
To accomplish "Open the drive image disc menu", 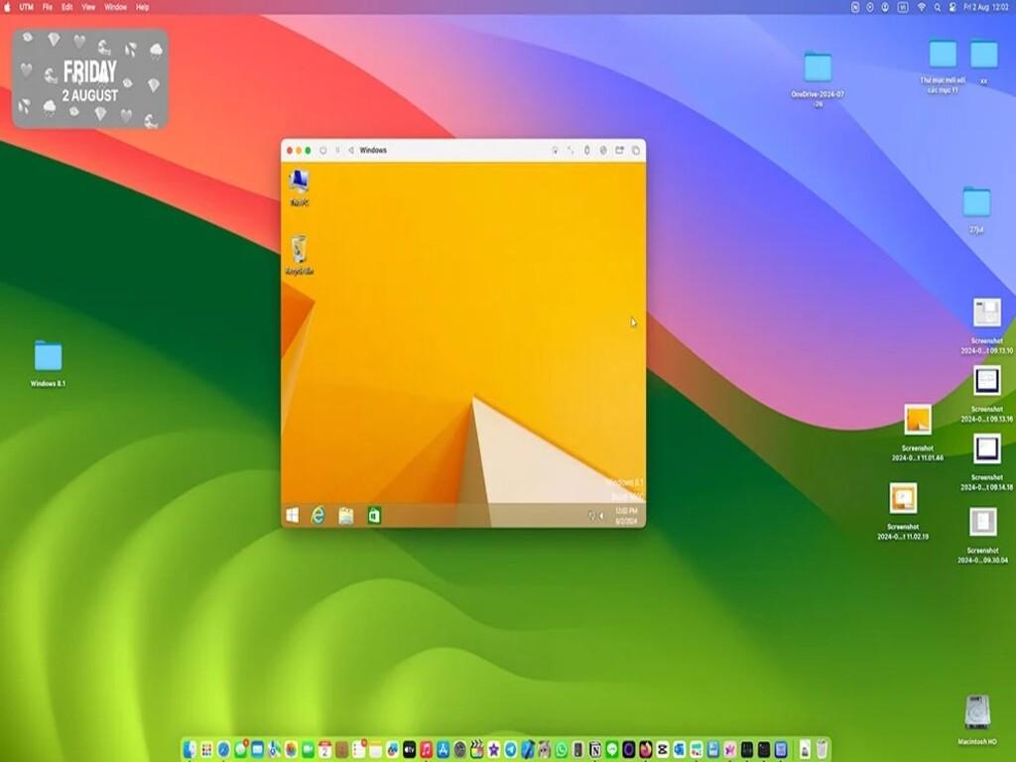I will pyautogui.click(x=602, y=151).
